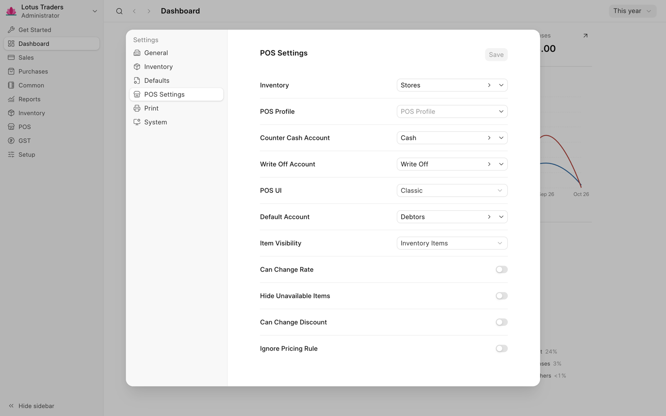Enable Can Change Rate toggle
This screenshot has height=416, width=666.
(502, 270)
